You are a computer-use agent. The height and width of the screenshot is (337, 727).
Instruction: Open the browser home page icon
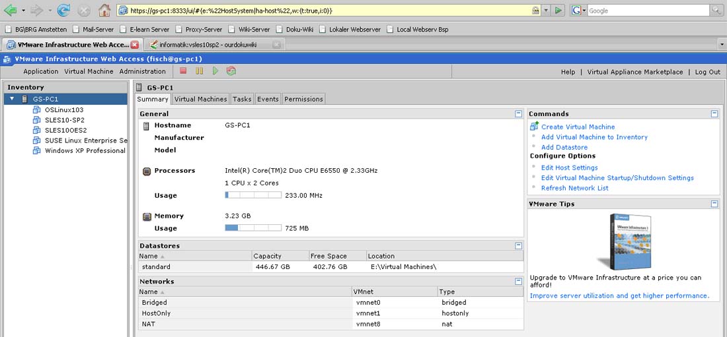point(105,10)
